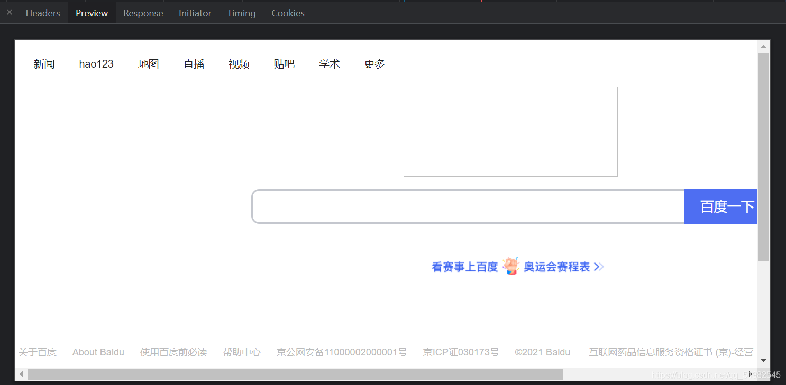Open the Response tab

pos(143,13)
